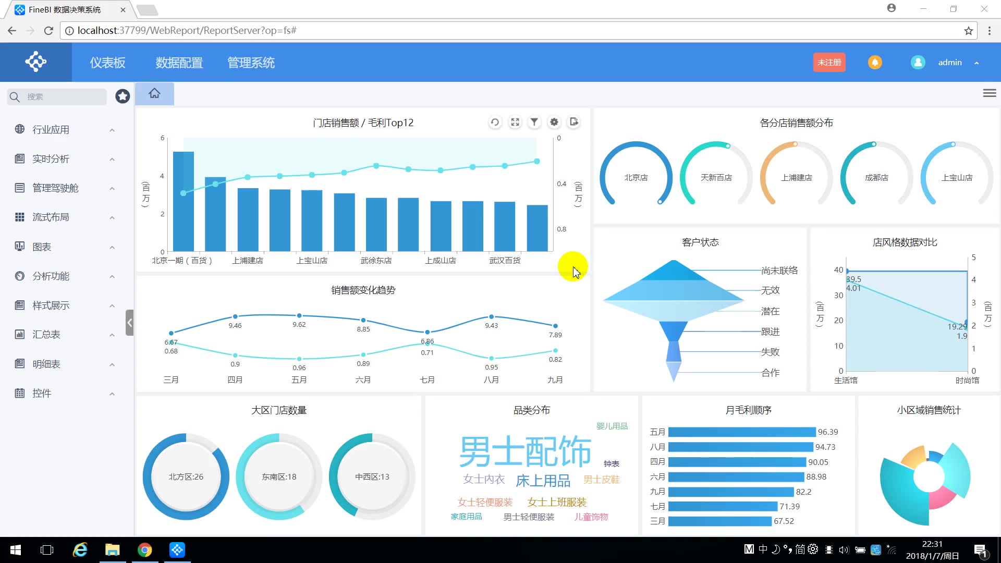Click the 未注册 button
The width and height of the screenshot is (1001, 563).
coord(829,62)
